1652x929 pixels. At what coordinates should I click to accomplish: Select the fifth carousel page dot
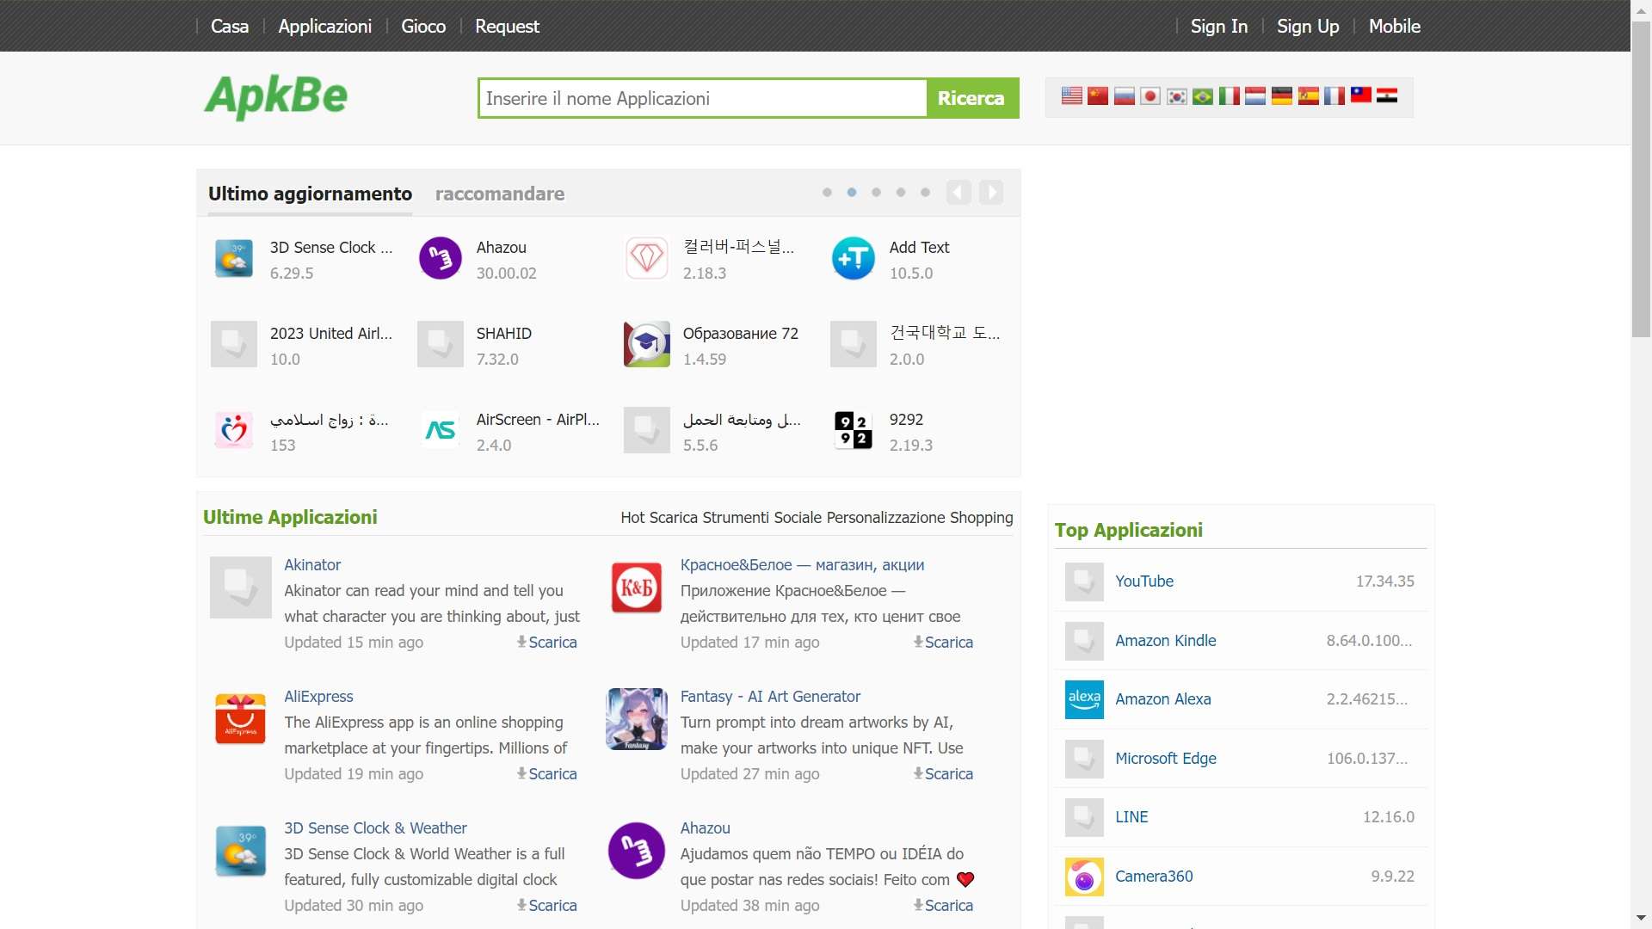click(x=925, y=193)
